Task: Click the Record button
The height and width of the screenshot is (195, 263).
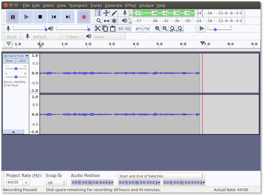Action: (84, 17)
